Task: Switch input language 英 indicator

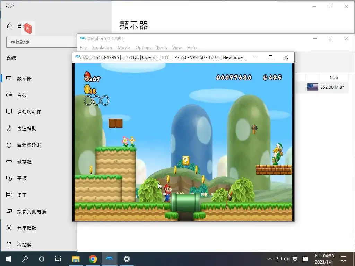Action: tap(295, 259)
